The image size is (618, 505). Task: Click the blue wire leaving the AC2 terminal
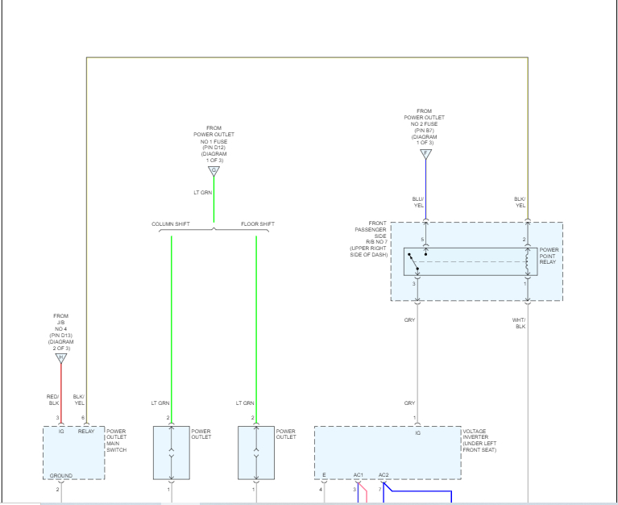pos(421,491)
